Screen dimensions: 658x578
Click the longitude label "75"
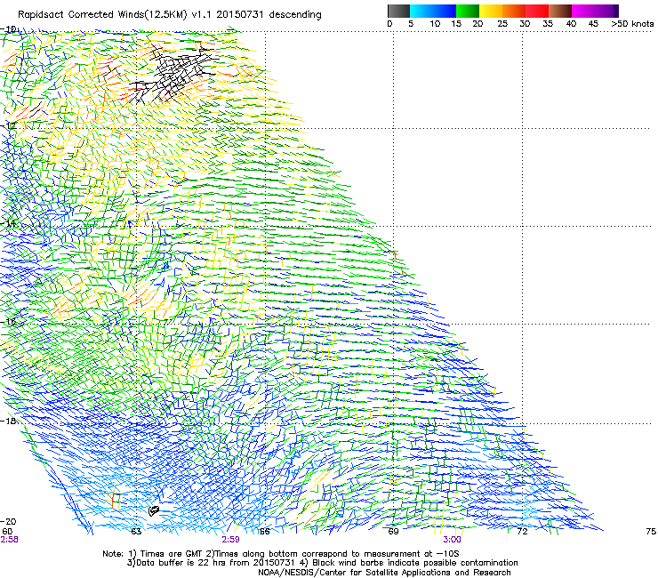(x=651, y=532)
